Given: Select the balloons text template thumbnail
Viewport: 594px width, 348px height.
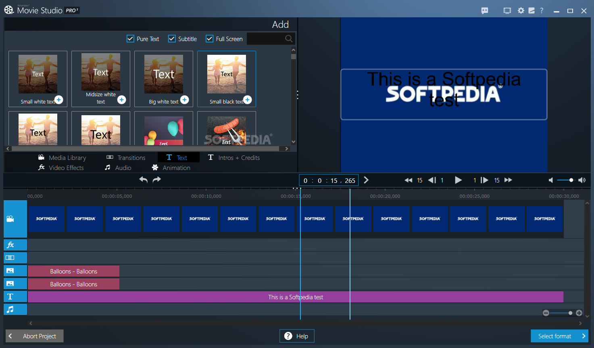Looking at the screenshot, I should (x=164, y=130).
